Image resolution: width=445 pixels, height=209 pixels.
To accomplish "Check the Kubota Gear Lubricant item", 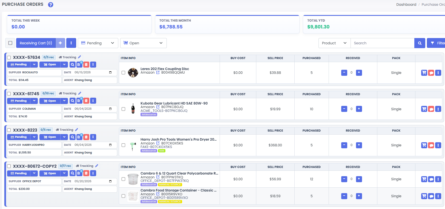I will [123, 109].
